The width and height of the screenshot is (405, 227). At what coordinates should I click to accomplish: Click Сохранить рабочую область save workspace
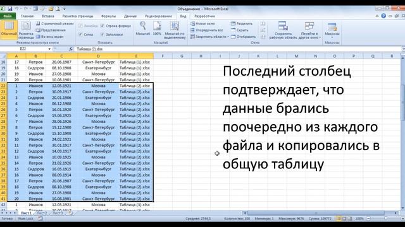pos(283,30)
